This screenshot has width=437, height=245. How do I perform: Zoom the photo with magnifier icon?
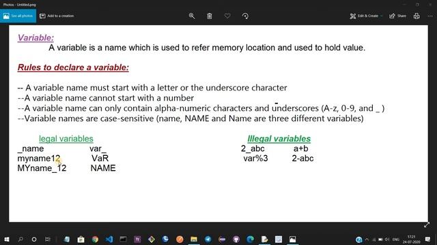192,16
